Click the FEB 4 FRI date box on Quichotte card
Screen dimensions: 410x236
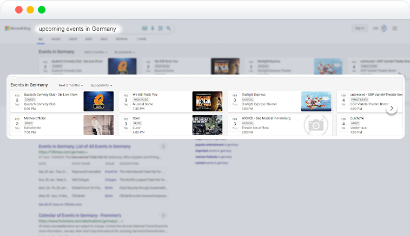click(343, 124)
